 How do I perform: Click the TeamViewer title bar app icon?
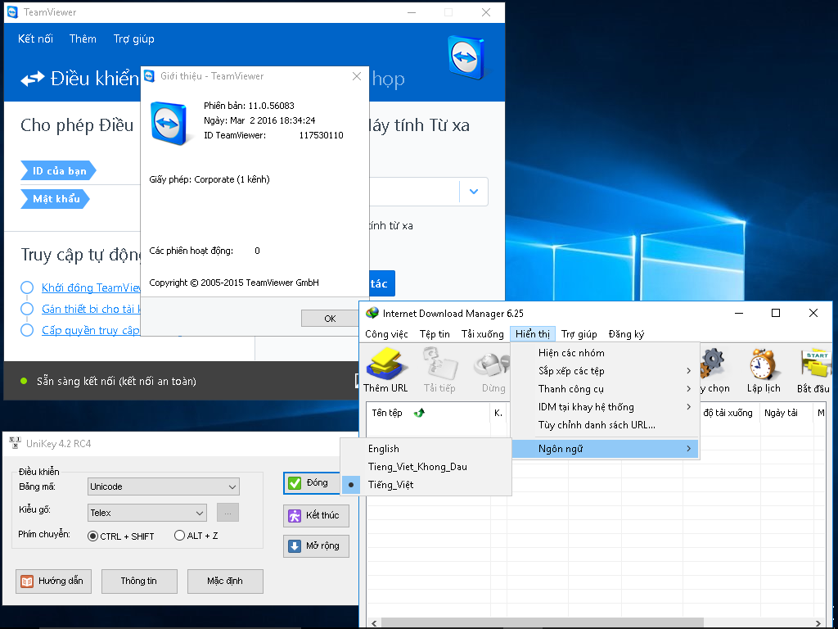click(x=12, y=11)
